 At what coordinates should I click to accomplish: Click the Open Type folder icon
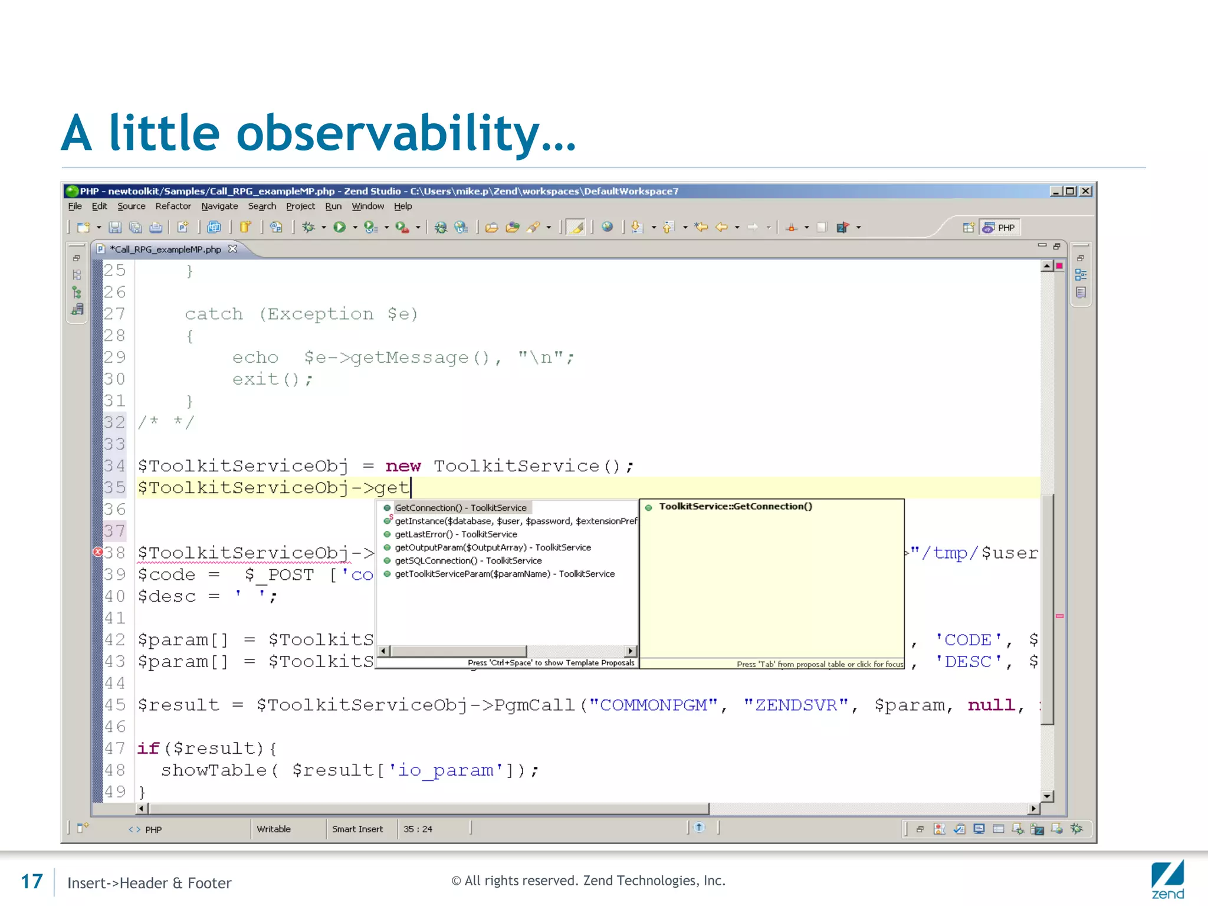491,227
